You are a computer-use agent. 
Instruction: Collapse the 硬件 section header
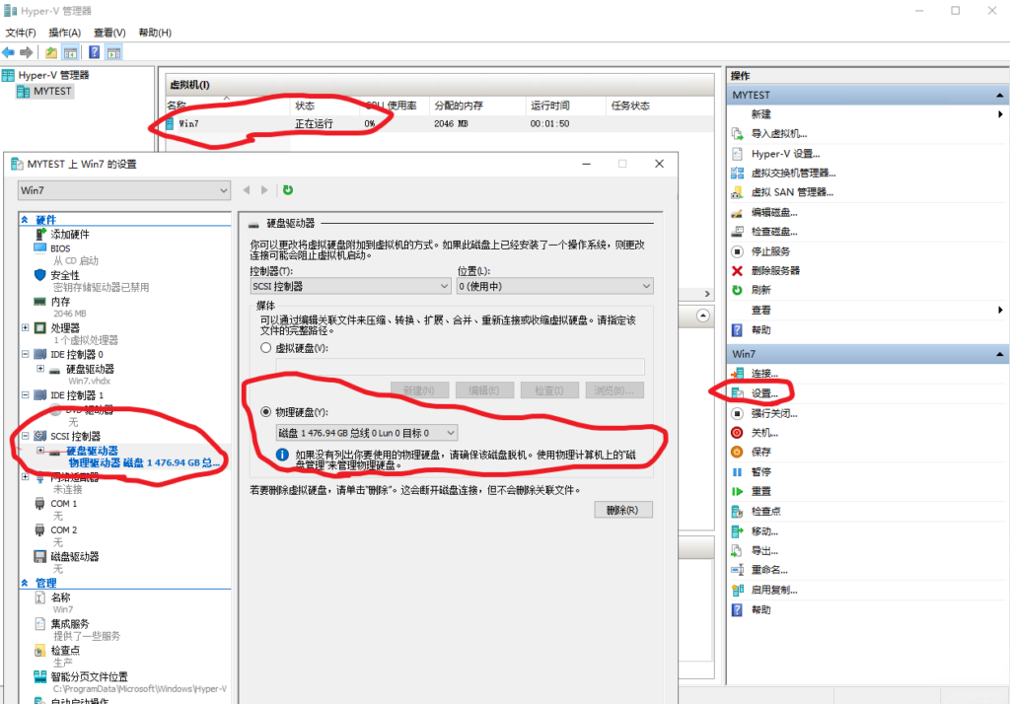click(25, 220)
